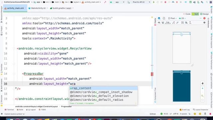Click Infer Constraints magic wand icon
The width and height of the screenshot is (213, 120).
[177, 23]
